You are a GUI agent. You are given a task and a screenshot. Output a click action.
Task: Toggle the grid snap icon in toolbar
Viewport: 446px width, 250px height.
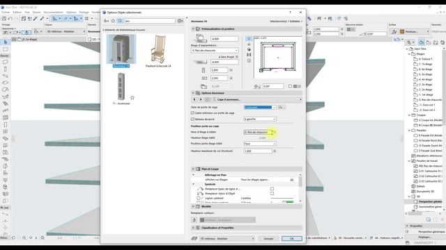[86, 19]
